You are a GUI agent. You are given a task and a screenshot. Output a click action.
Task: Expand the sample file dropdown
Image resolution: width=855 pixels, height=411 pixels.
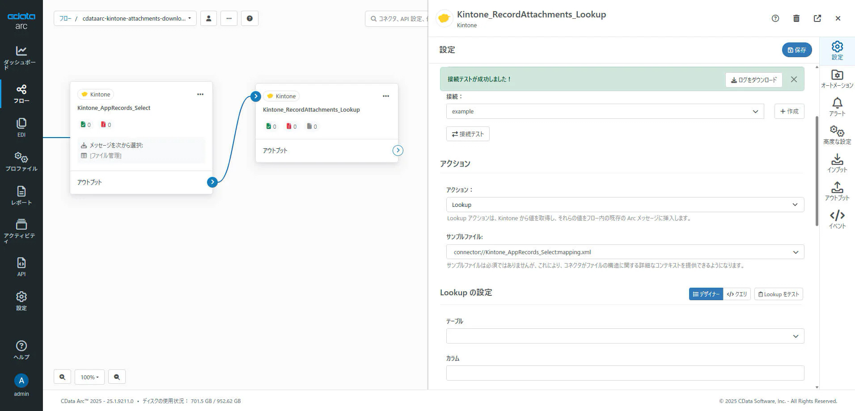(x=625, y=252)
